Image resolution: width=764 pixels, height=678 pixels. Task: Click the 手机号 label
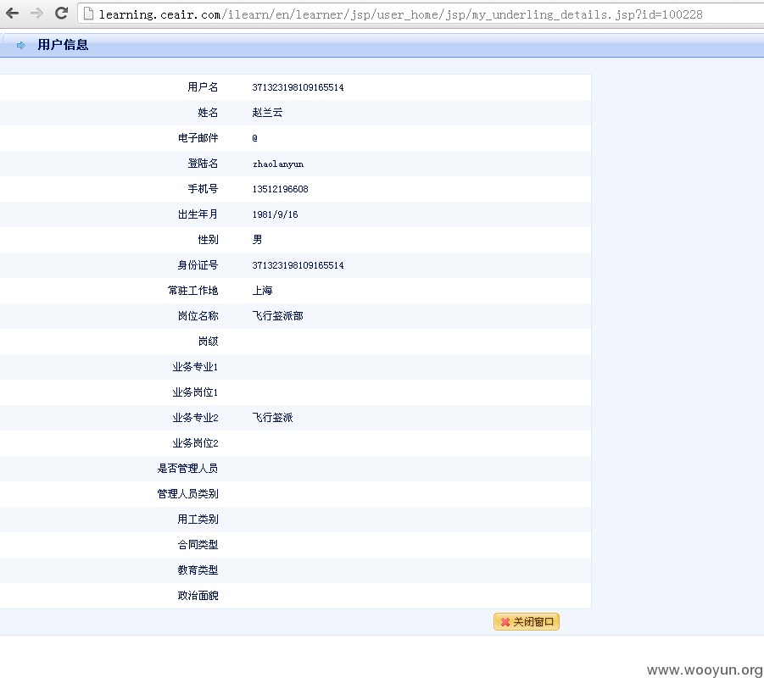click(203, 188)
